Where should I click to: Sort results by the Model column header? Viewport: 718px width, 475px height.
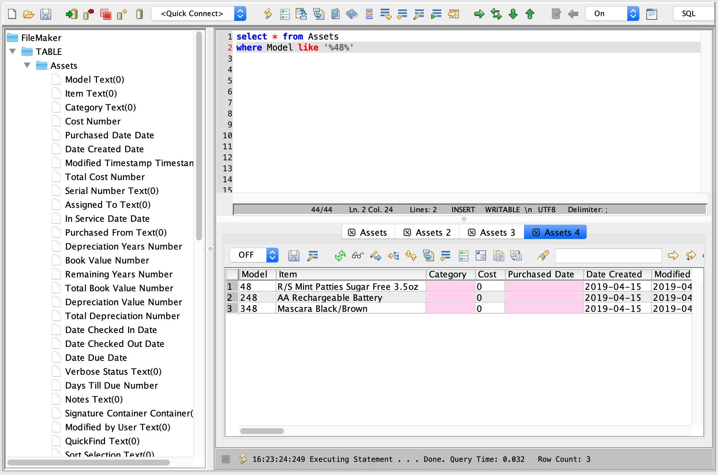pos(258,274)
